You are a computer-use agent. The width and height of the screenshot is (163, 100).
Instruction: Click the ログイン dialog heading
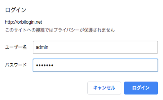point(16,10)
